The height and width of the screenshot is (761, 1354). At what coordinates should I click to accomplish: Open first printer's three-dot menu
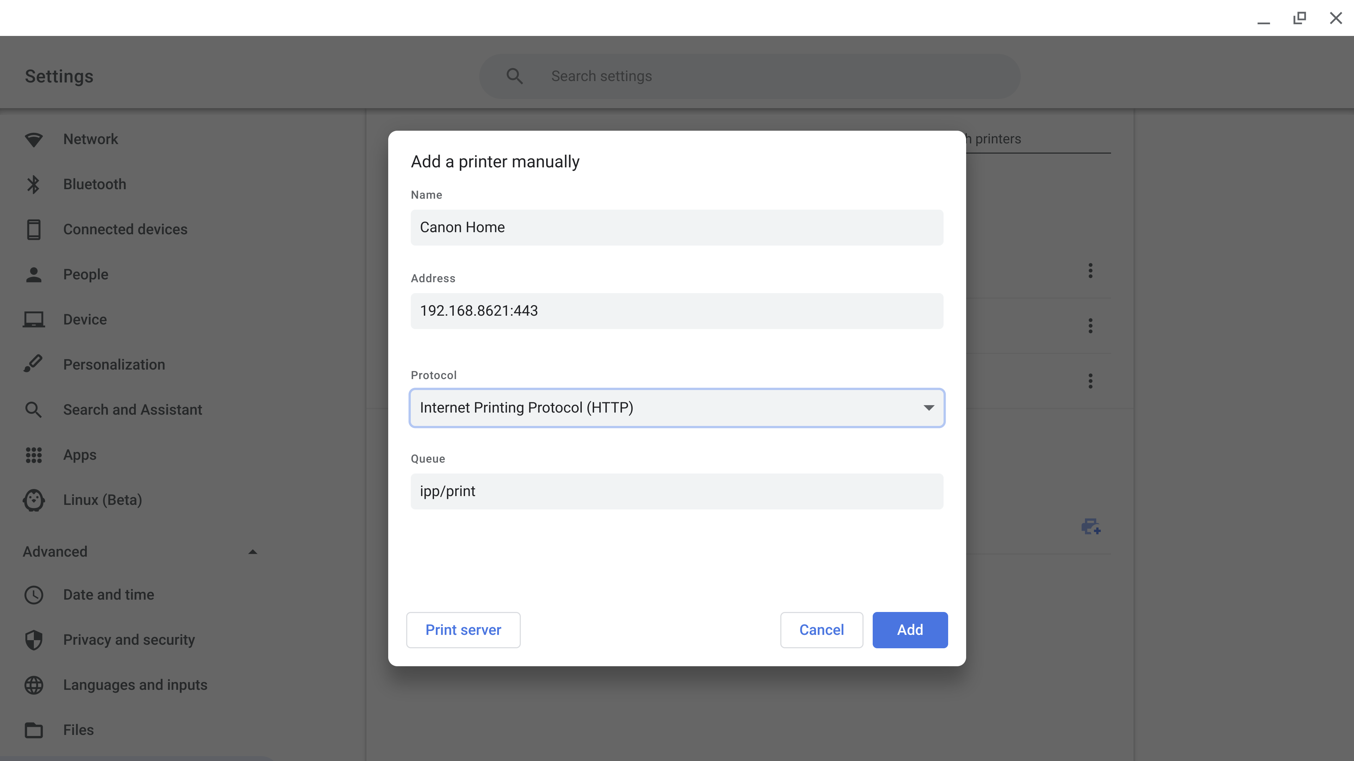pos(1090,271)
